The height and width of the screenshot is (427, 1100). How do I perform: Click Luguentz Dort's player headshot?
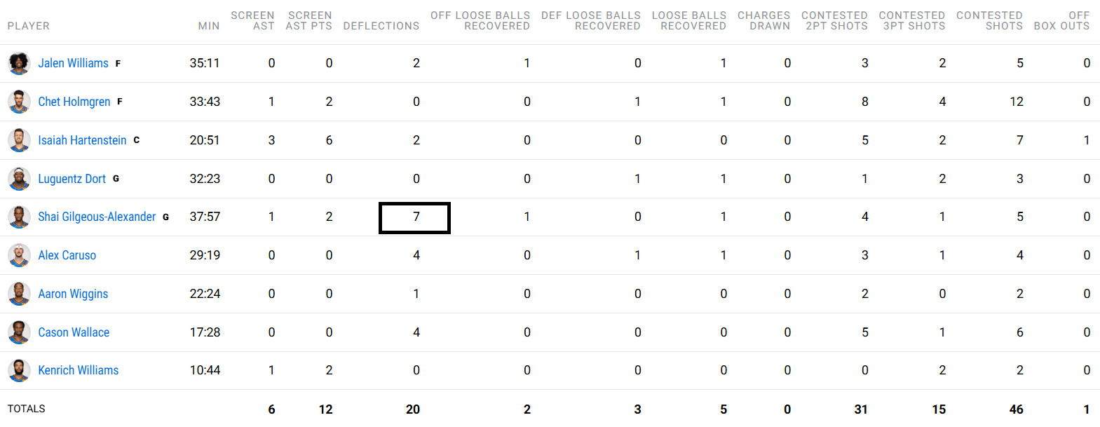19,179
